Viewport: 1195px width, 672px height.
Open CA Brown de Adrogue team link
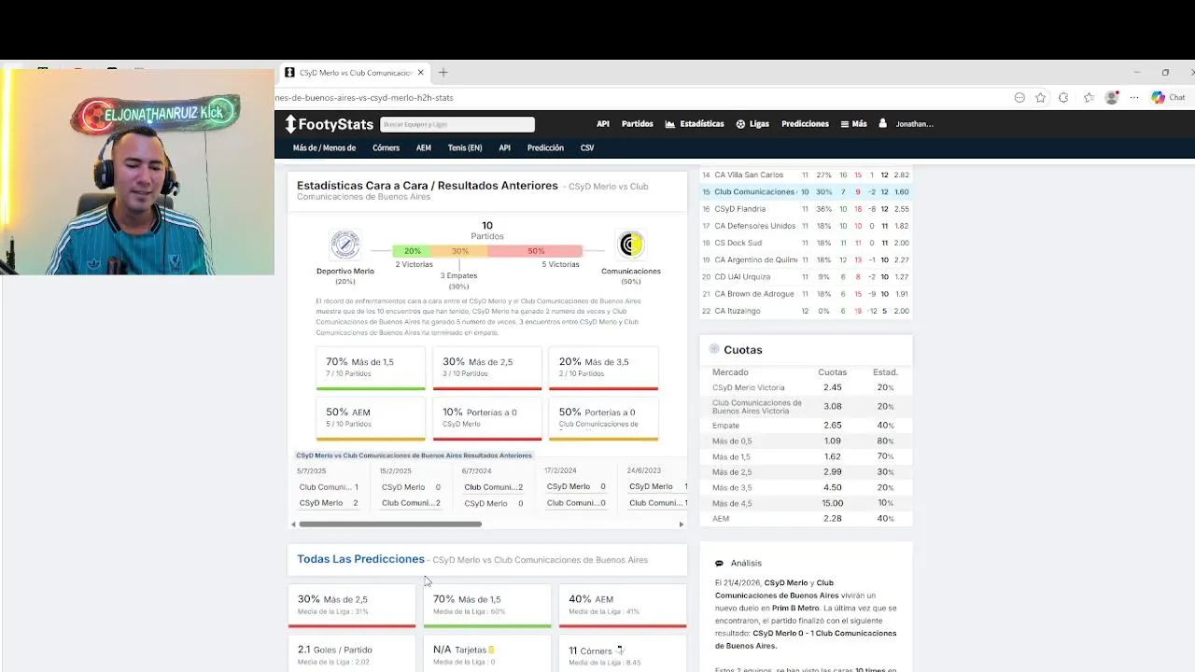click(753, 294)
